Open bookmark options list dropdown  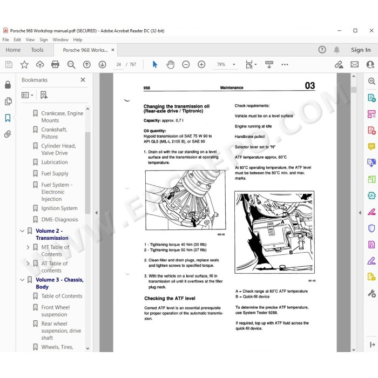27,95
